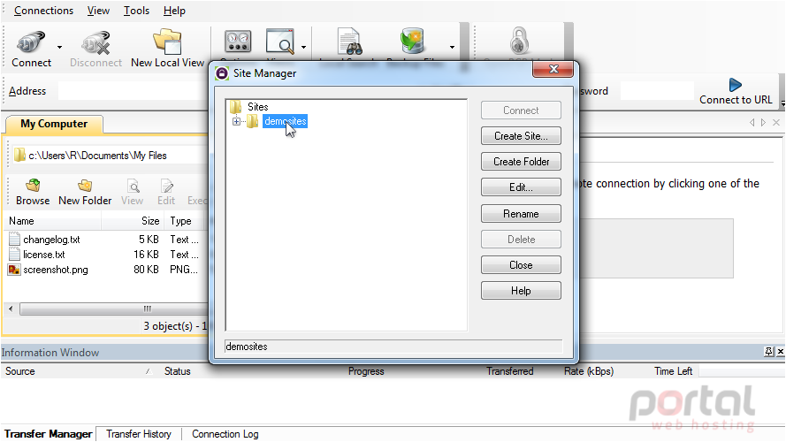Viewport: 786px width, 442px height.
Task: Click the Browse icon in local pane
Action: tap(33, 186)
